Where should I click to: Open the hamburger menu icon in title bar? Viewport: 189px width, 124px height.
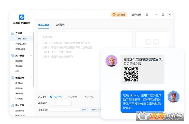click(x=147, y=15)
